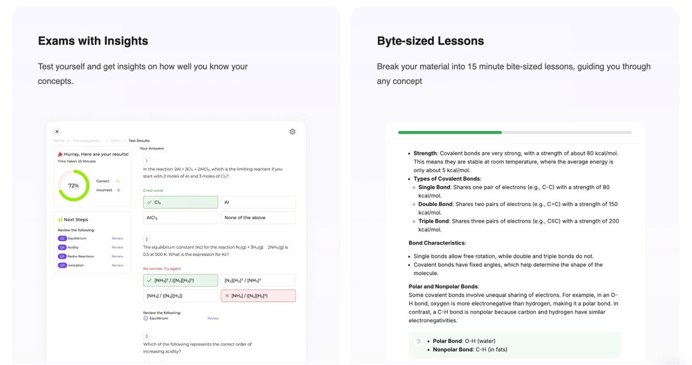Click the Q2 badge beside Equilibrium

click(62, 238)
